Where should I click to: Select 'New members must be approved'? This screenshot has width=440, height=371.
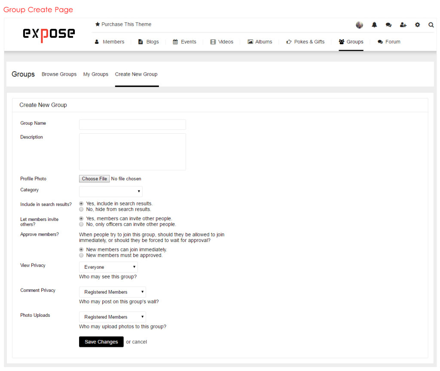81,255
